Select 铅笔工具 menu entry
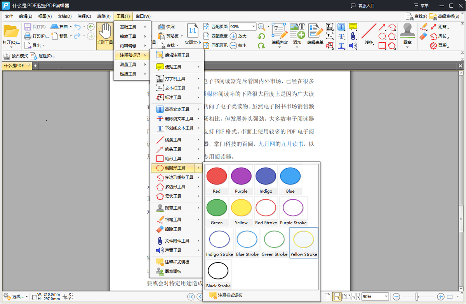466x304 pixels. (177, 219)
